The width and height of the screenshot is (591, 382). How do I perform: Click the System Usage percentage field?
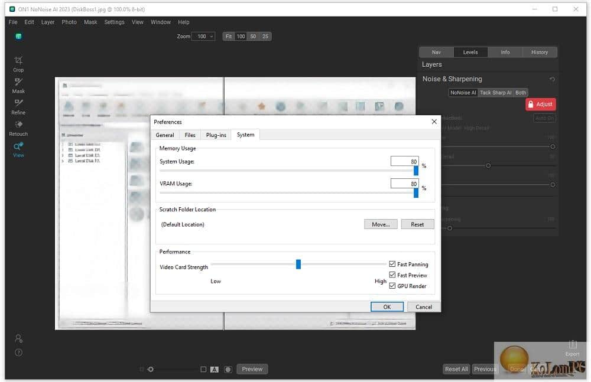[x=404, y=161]
